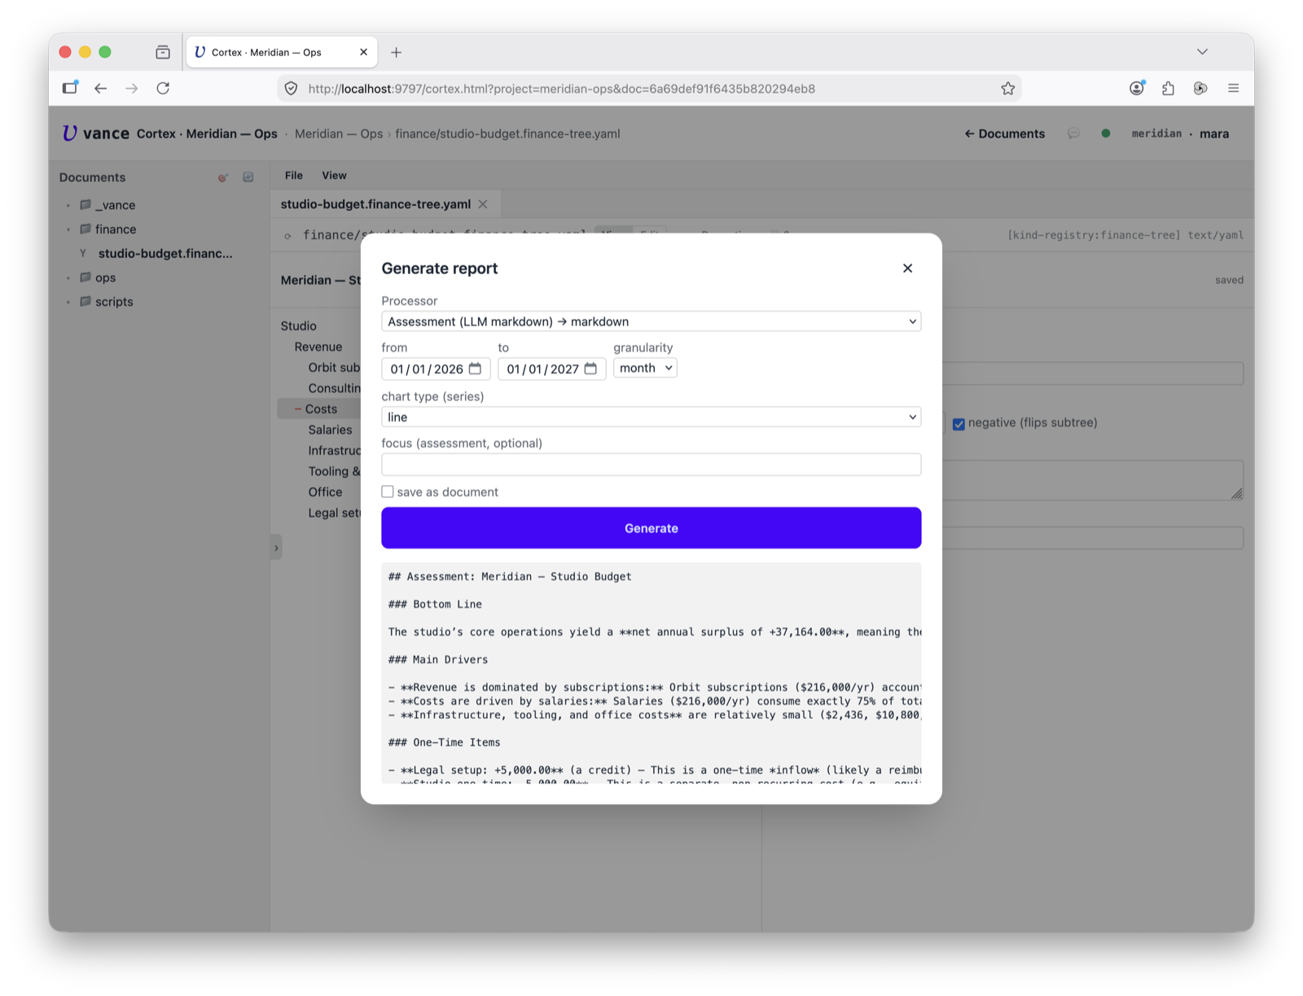Reload the page
Image resolution: width=1303 pixels, height=996 pixels.
[x=163, y=88]
